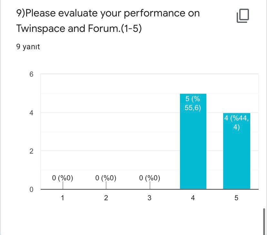Click the "5 (% 55,6)" data label
This screenshot has width=267, height=235.
[x=193, y=103]
